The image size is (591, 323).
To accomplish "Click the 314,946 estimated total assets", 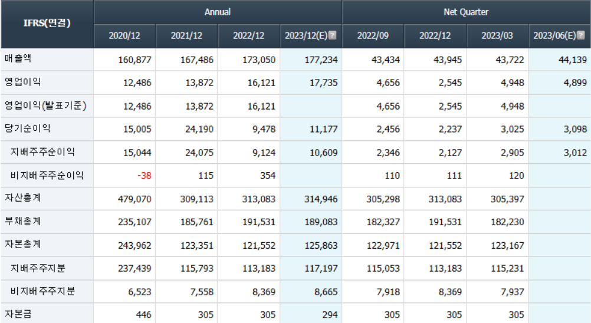I will pyautogui.click(x=321, y=199).
